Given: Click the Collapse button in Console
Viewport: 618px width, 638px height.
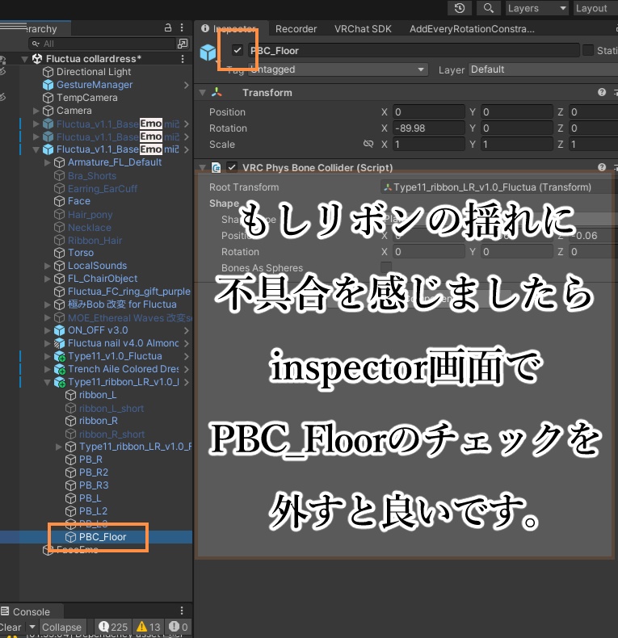Looking at the screenshot, I should (61, 627).
